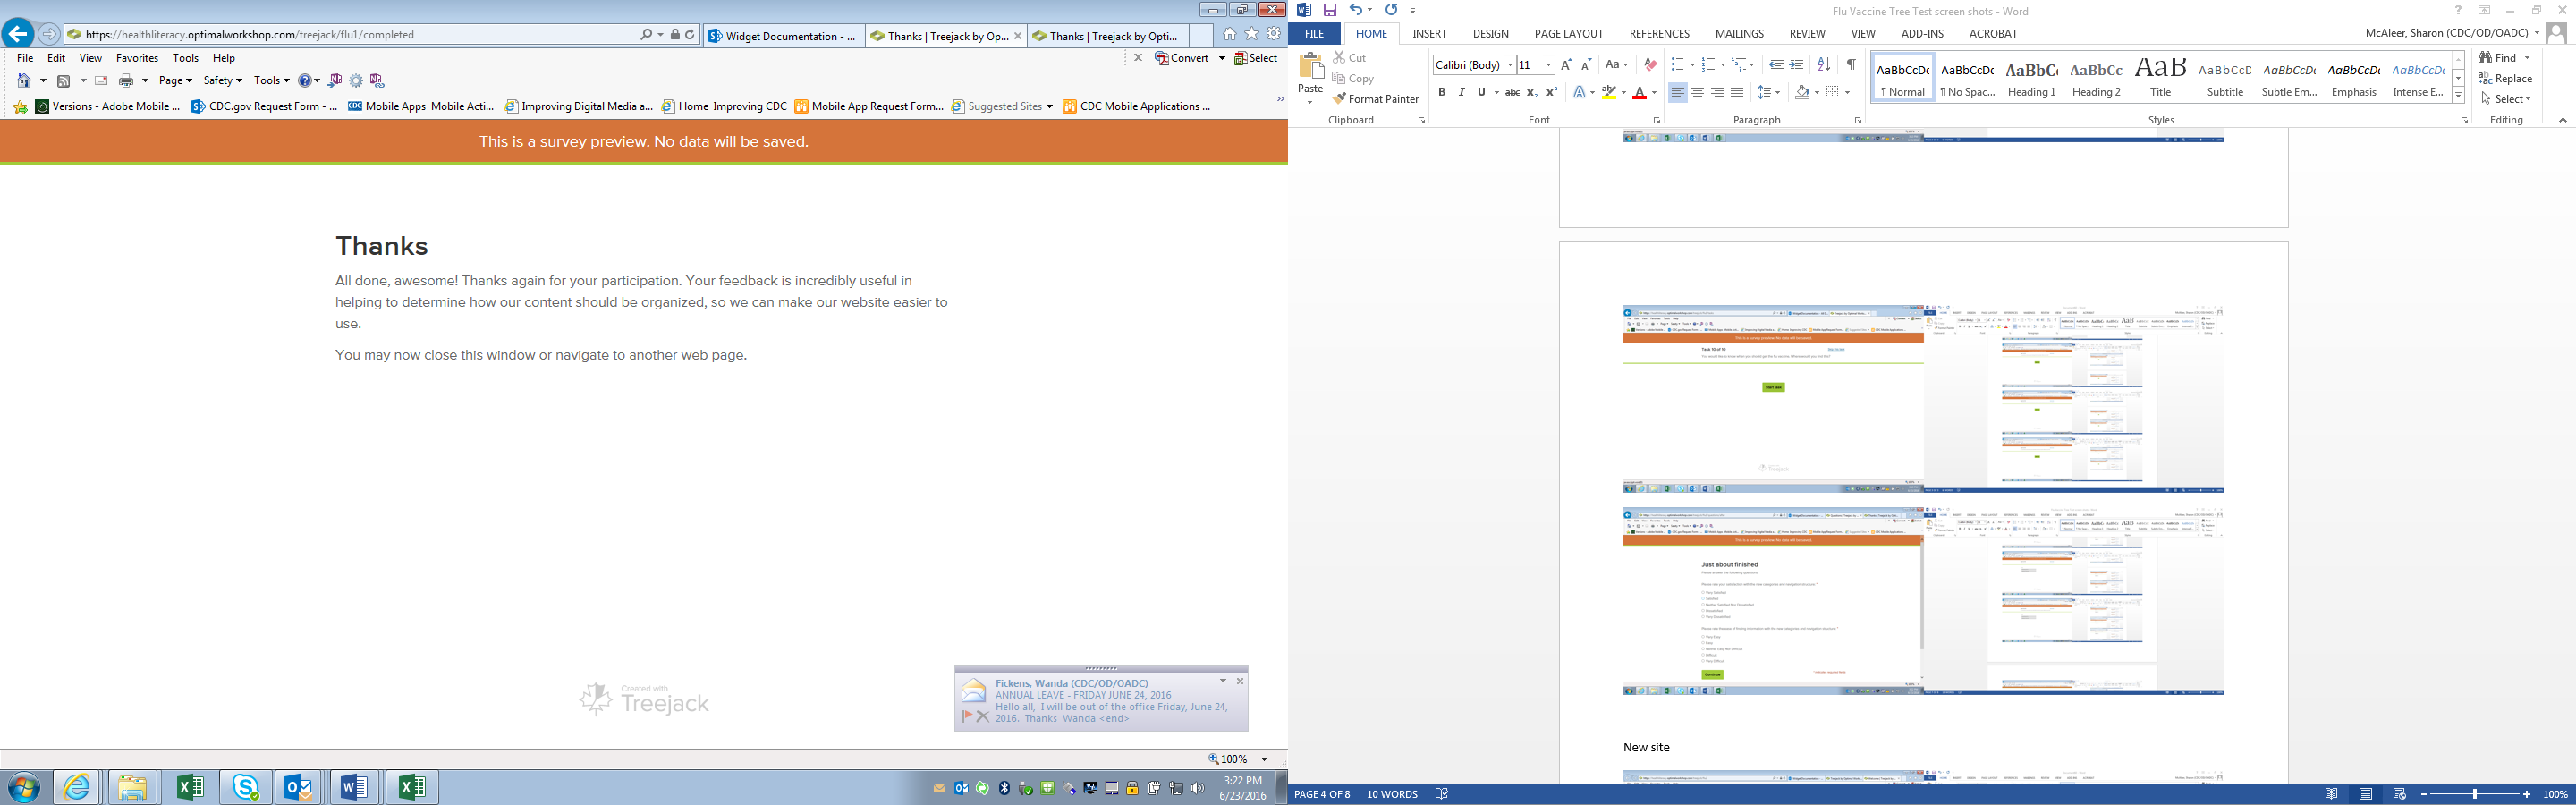The height and width of the screenshot is (805, 2576).
Task: Select center alignment in Word
Action: [x=1698, y=92]
